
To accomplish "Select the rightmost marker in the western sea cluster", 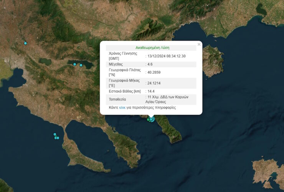I will tap(58, 138).
